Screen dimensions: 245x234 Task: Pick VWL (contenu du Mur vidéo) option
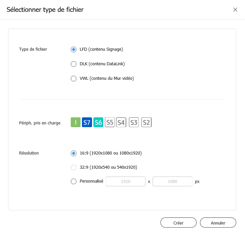point(73,78)
